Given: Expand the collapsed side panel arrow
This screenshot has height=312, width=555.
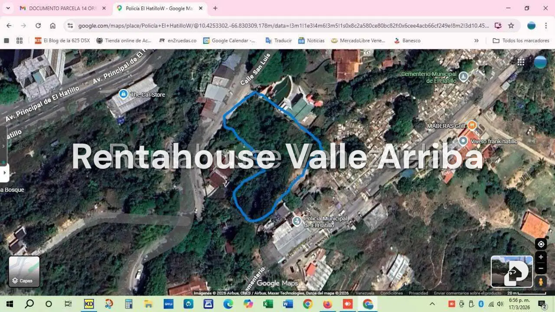Looking at the screenshot, I should coord(4,173).
